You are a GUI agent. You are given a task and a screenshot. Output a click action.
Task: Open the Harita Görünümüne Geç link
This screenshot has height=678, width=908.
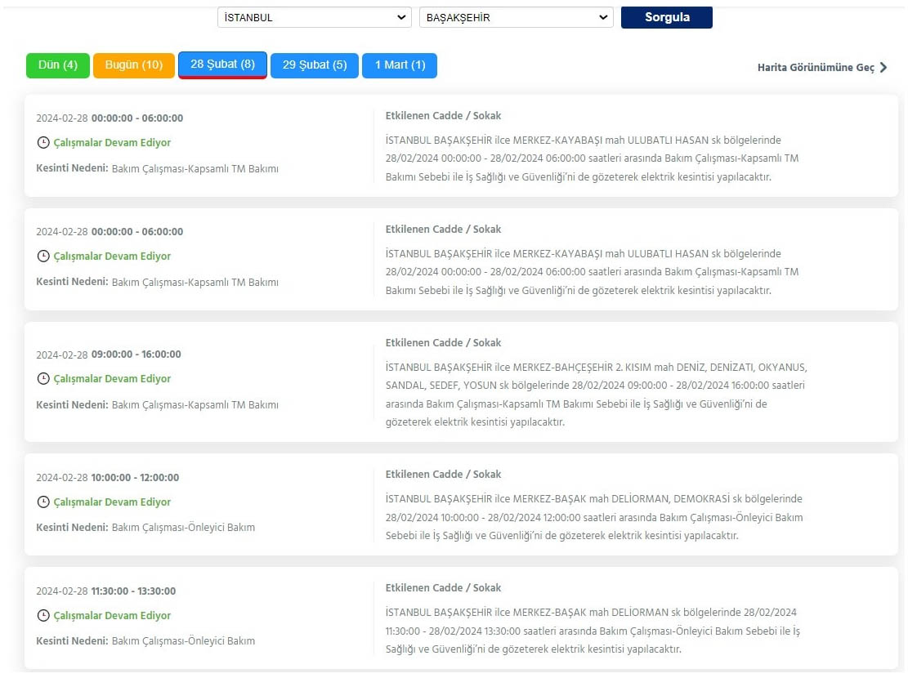(816, 68)
